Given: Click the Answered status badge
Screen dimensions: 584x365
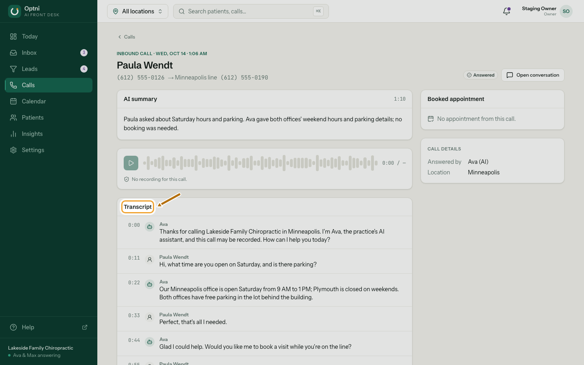Looking at the screenshot, I should [481, 75].
